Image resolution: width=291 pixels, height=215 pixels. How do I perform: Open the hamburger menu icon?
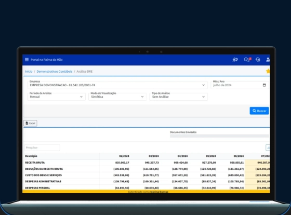click(x=27, y=60)
